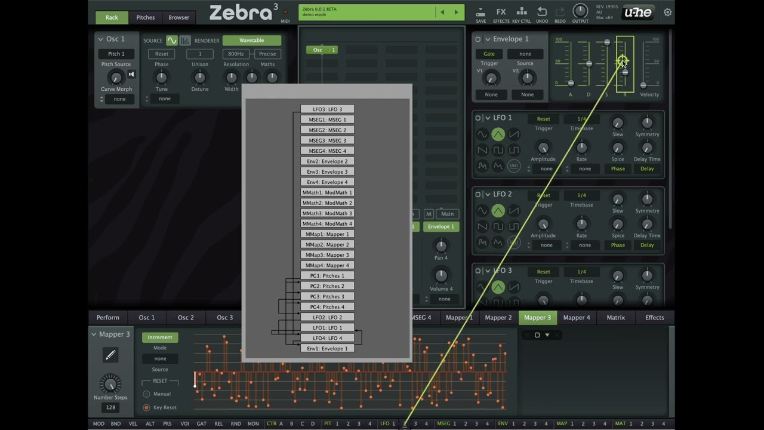Select the square waveform in LFO 1
The image size is (764, 430).
pos(498,150)
